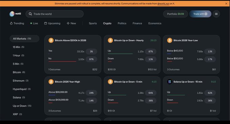
Task: Click Bitcoin icon on Above $200k card
Action: 51,40
